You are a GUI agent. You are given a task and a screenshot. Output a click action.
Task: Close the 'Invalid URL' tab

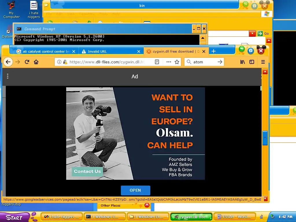(139, 51)
